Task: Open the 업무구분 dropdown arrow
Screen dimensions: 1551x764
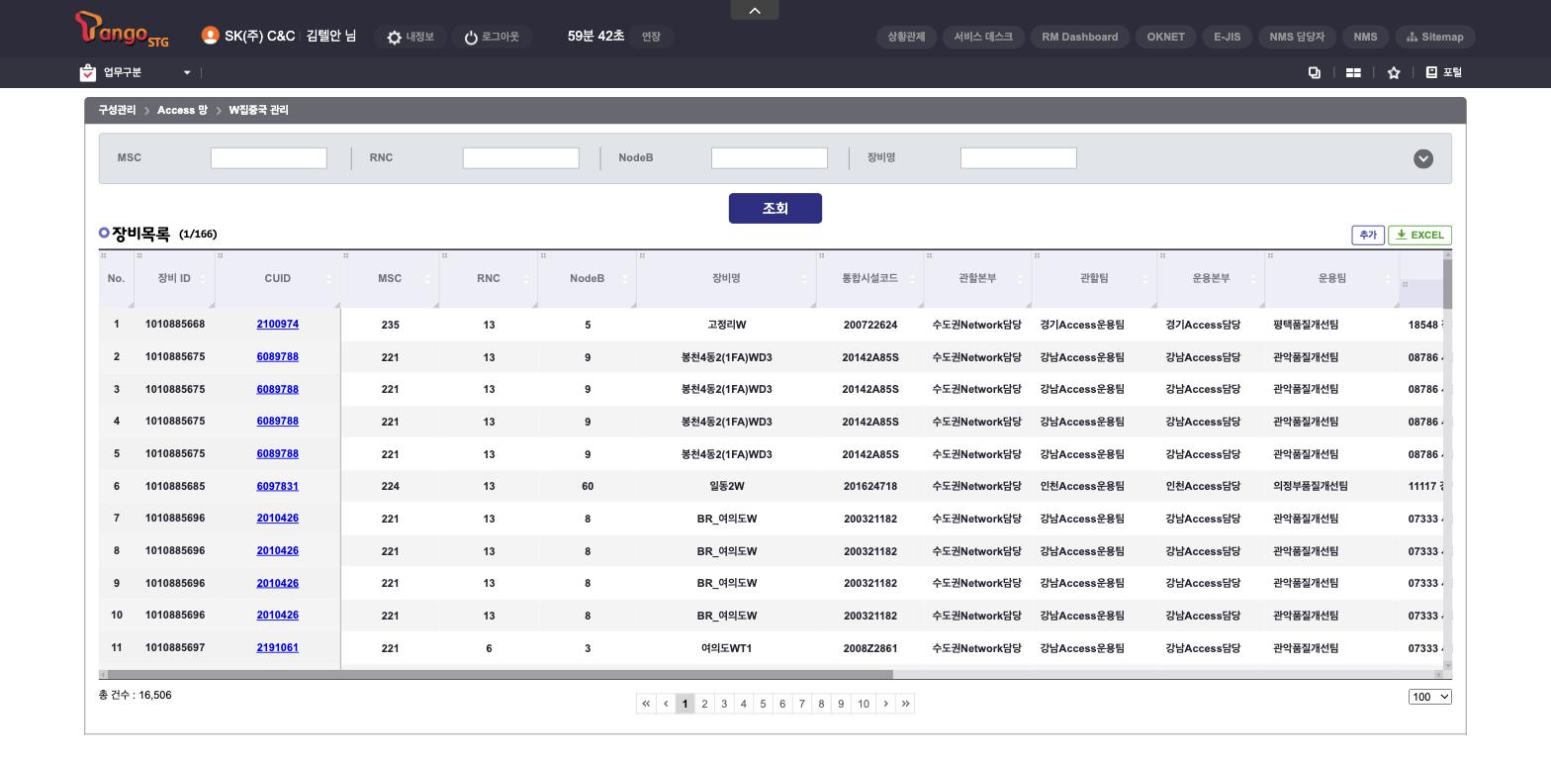Action: point(186,72)
